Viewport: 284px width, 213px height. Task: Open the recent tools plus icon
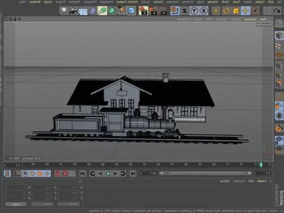216,11
